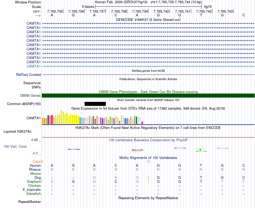
Task: Click the X_tropicalis alignment row label
Action: tap(32, 190)
